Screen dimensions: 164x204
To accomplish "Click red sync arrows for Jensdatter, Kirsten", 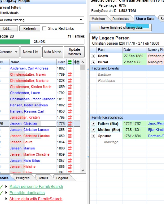I will click(70, 118).
